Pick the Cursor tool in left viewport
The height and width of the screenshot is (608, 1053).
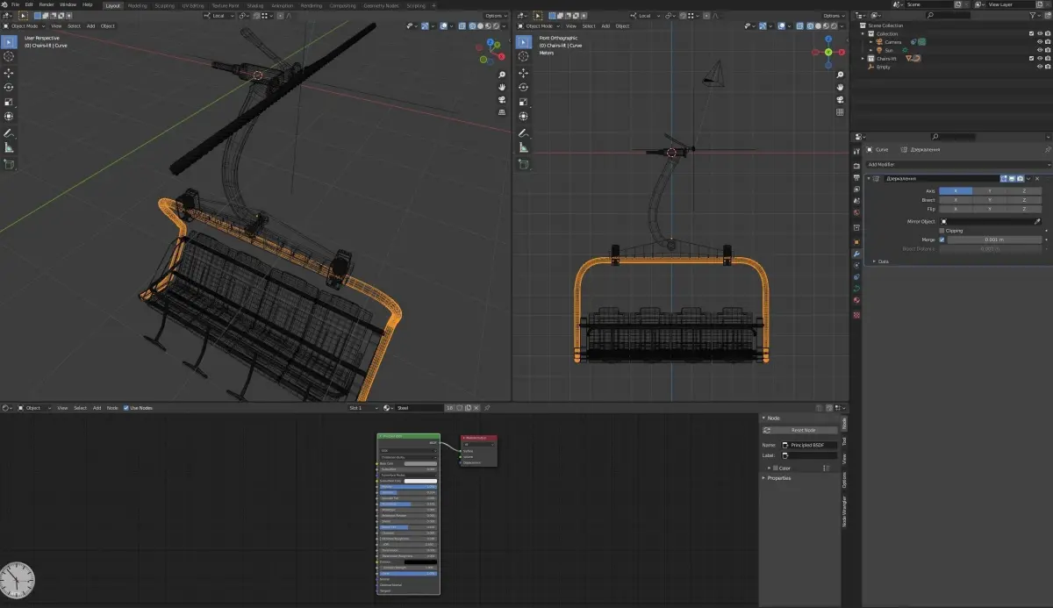9,56
